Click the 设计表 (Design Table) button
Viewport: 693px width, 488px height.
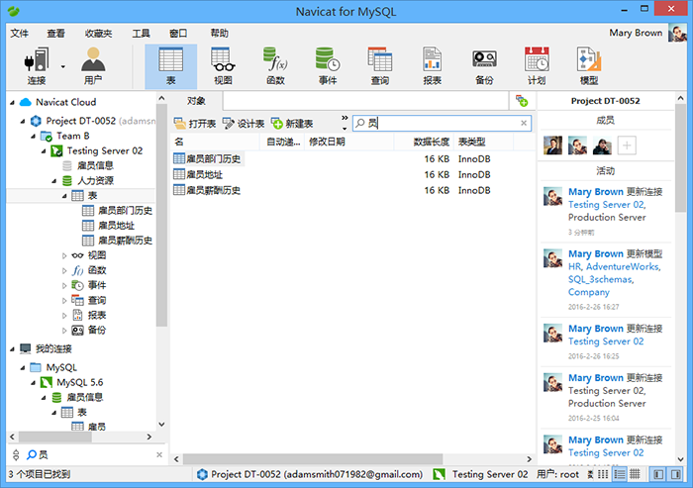(x=244, y=124)
